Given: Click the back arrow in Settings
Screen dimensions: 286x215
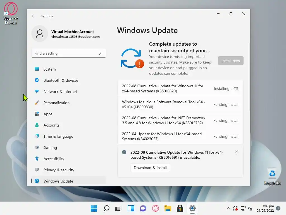Looking at the screenshot, I should [x=34, y=16].
